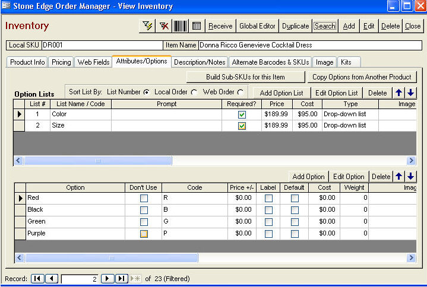Viewport: 427px width, 287px height.
Task: Open Alternate Barcodes & SKUs tab
Action: pos(270,62)
